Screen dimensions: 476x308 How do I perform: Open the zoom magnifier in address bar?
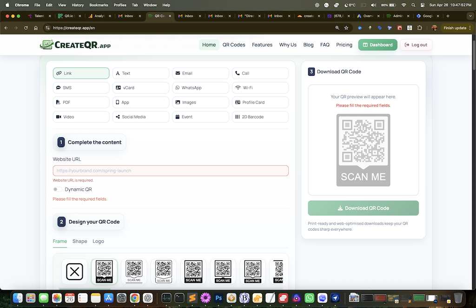[x=337, y=28]
